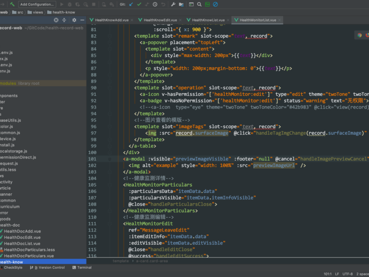Click the 101:1 cursor position indicator
369x277 pixels.
click(x=327, y=274)
